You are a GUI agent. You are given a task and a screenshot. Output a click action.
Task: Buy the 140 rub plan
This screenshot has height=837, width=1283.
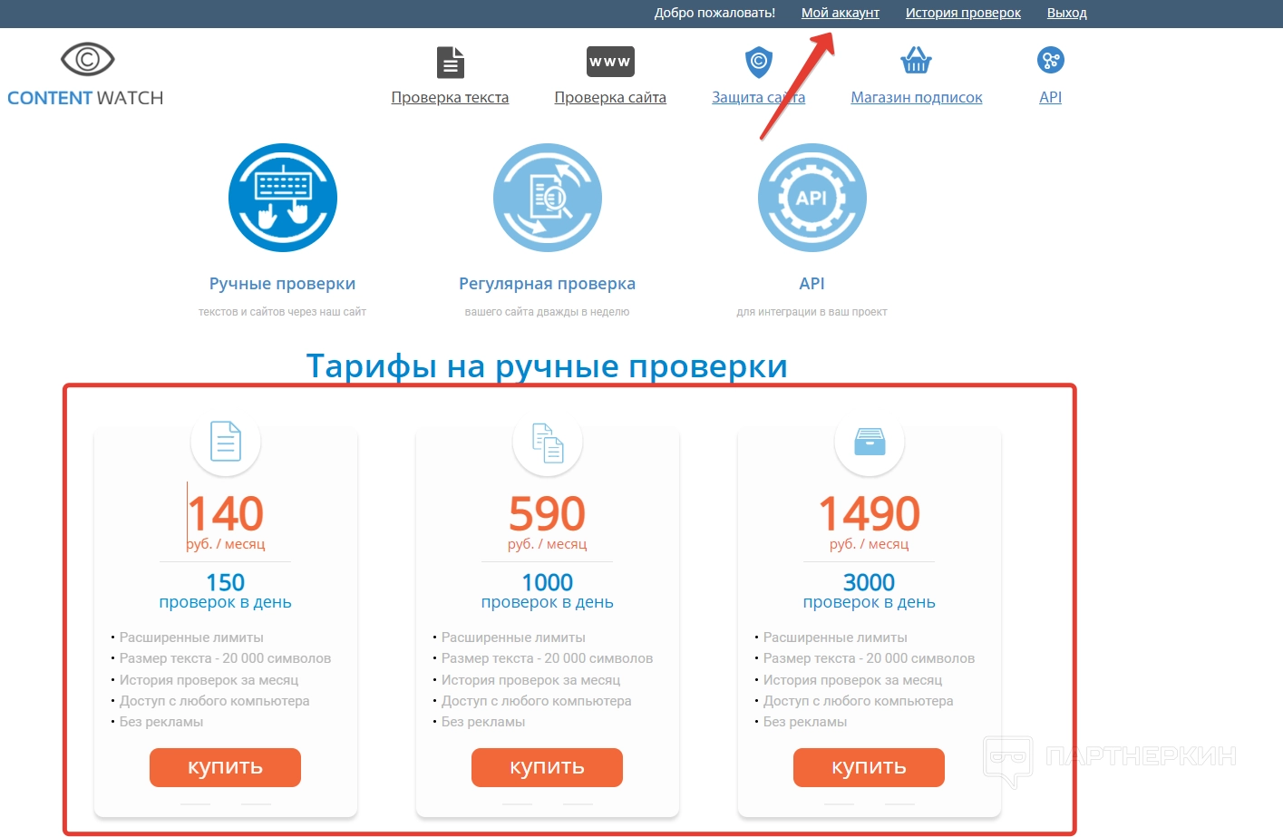click(x=225, y=767)
